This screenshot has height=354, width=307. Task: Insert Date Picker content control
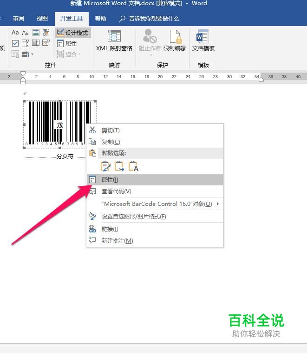click(x=46, y=43)
